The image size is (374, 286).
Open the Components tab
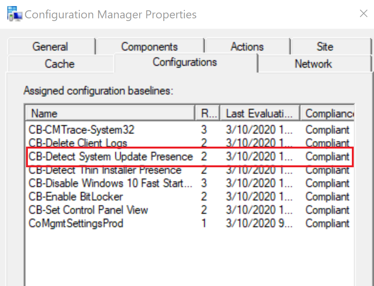point(149,47)
